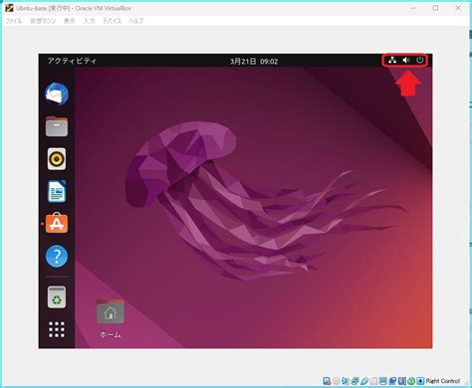Open the 仮想マシン menu
This screenshot has width=472, height=388.
point(43,21)
